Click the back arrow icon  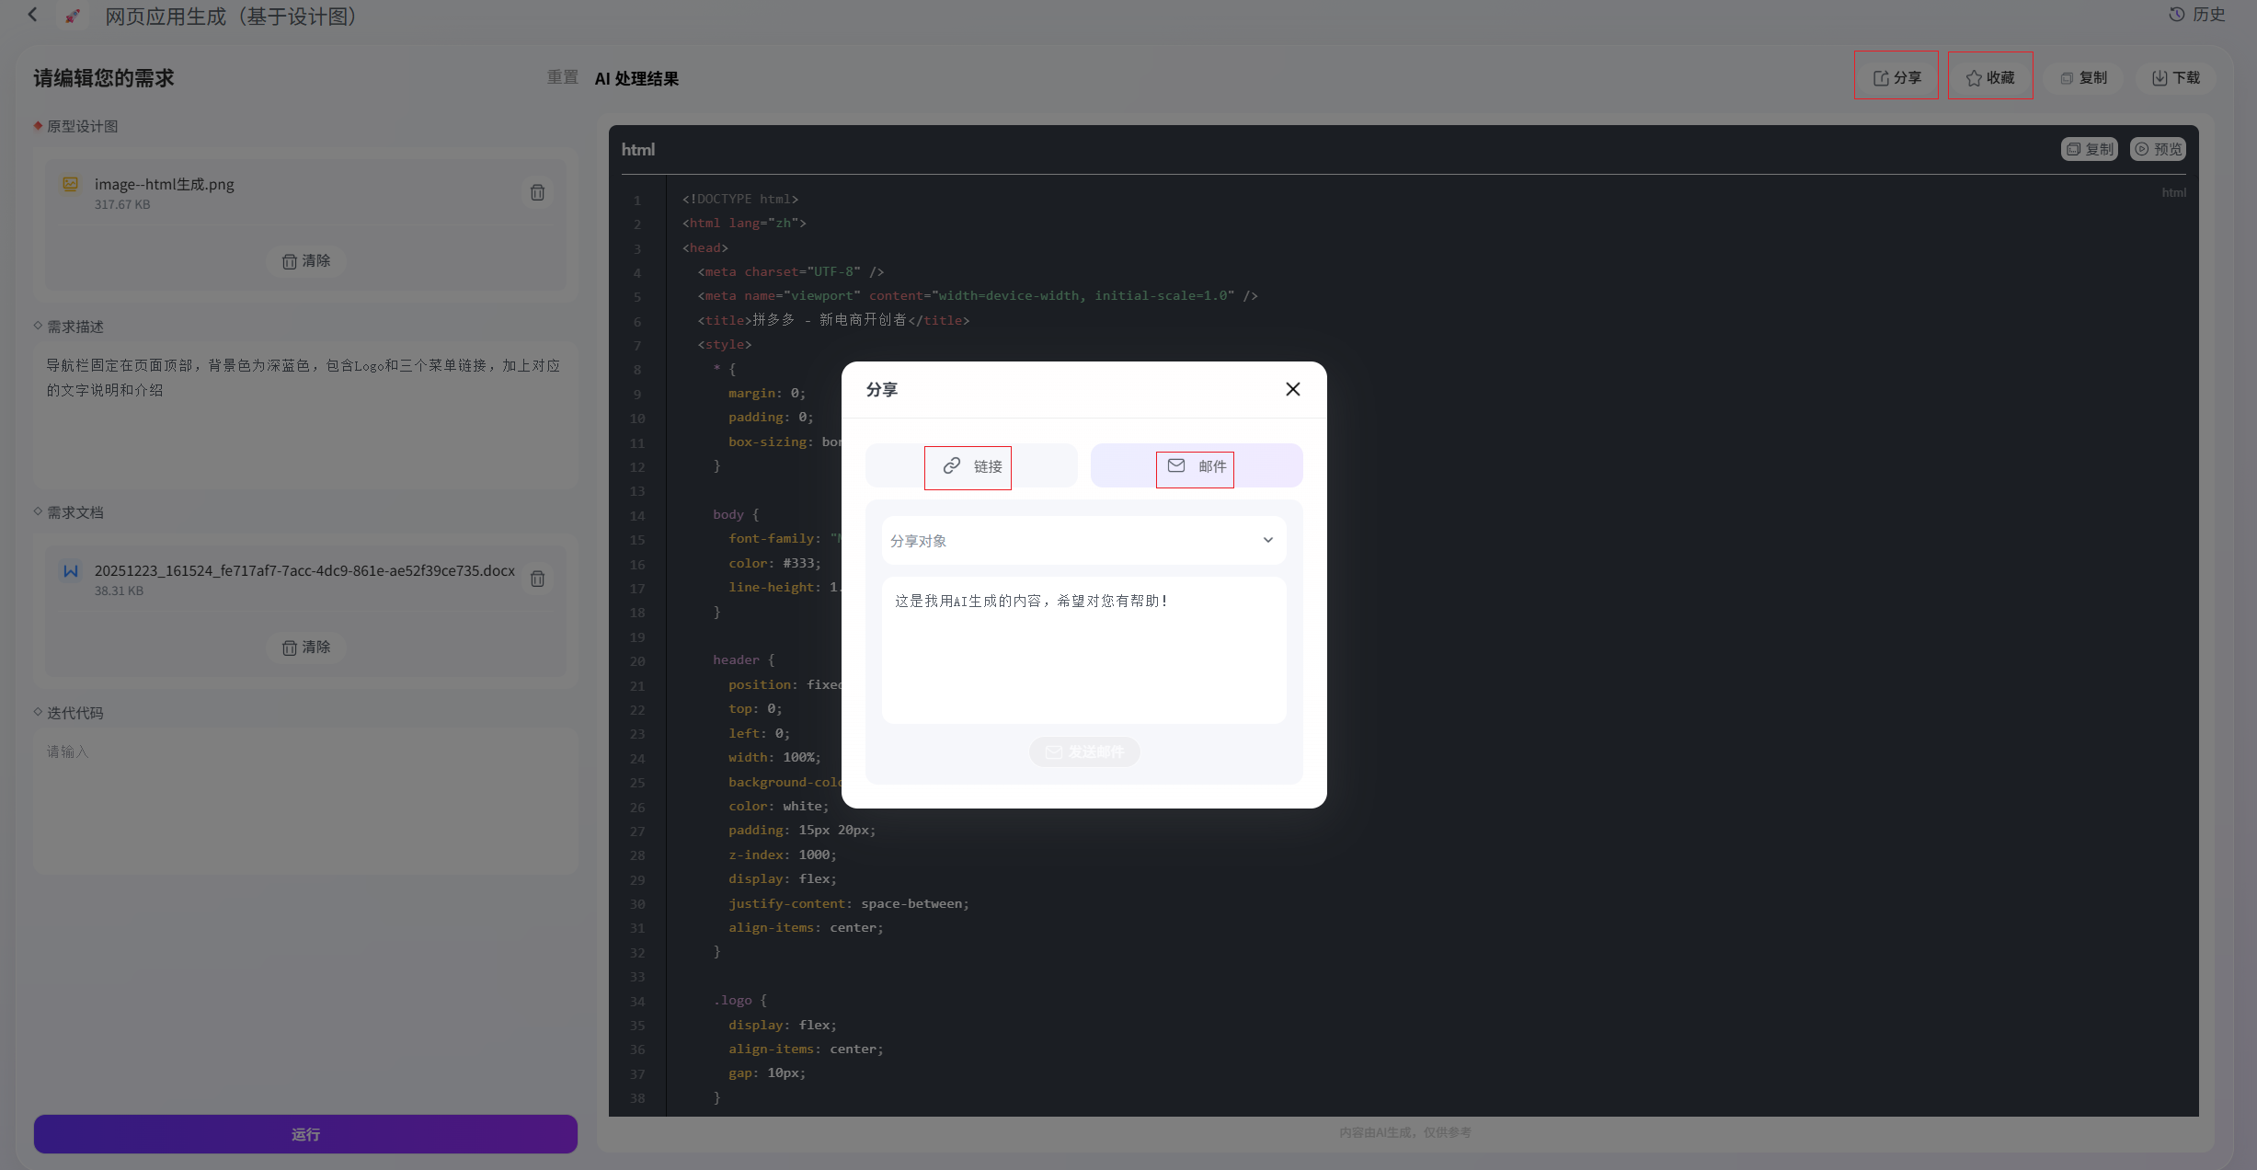(33, 15)
